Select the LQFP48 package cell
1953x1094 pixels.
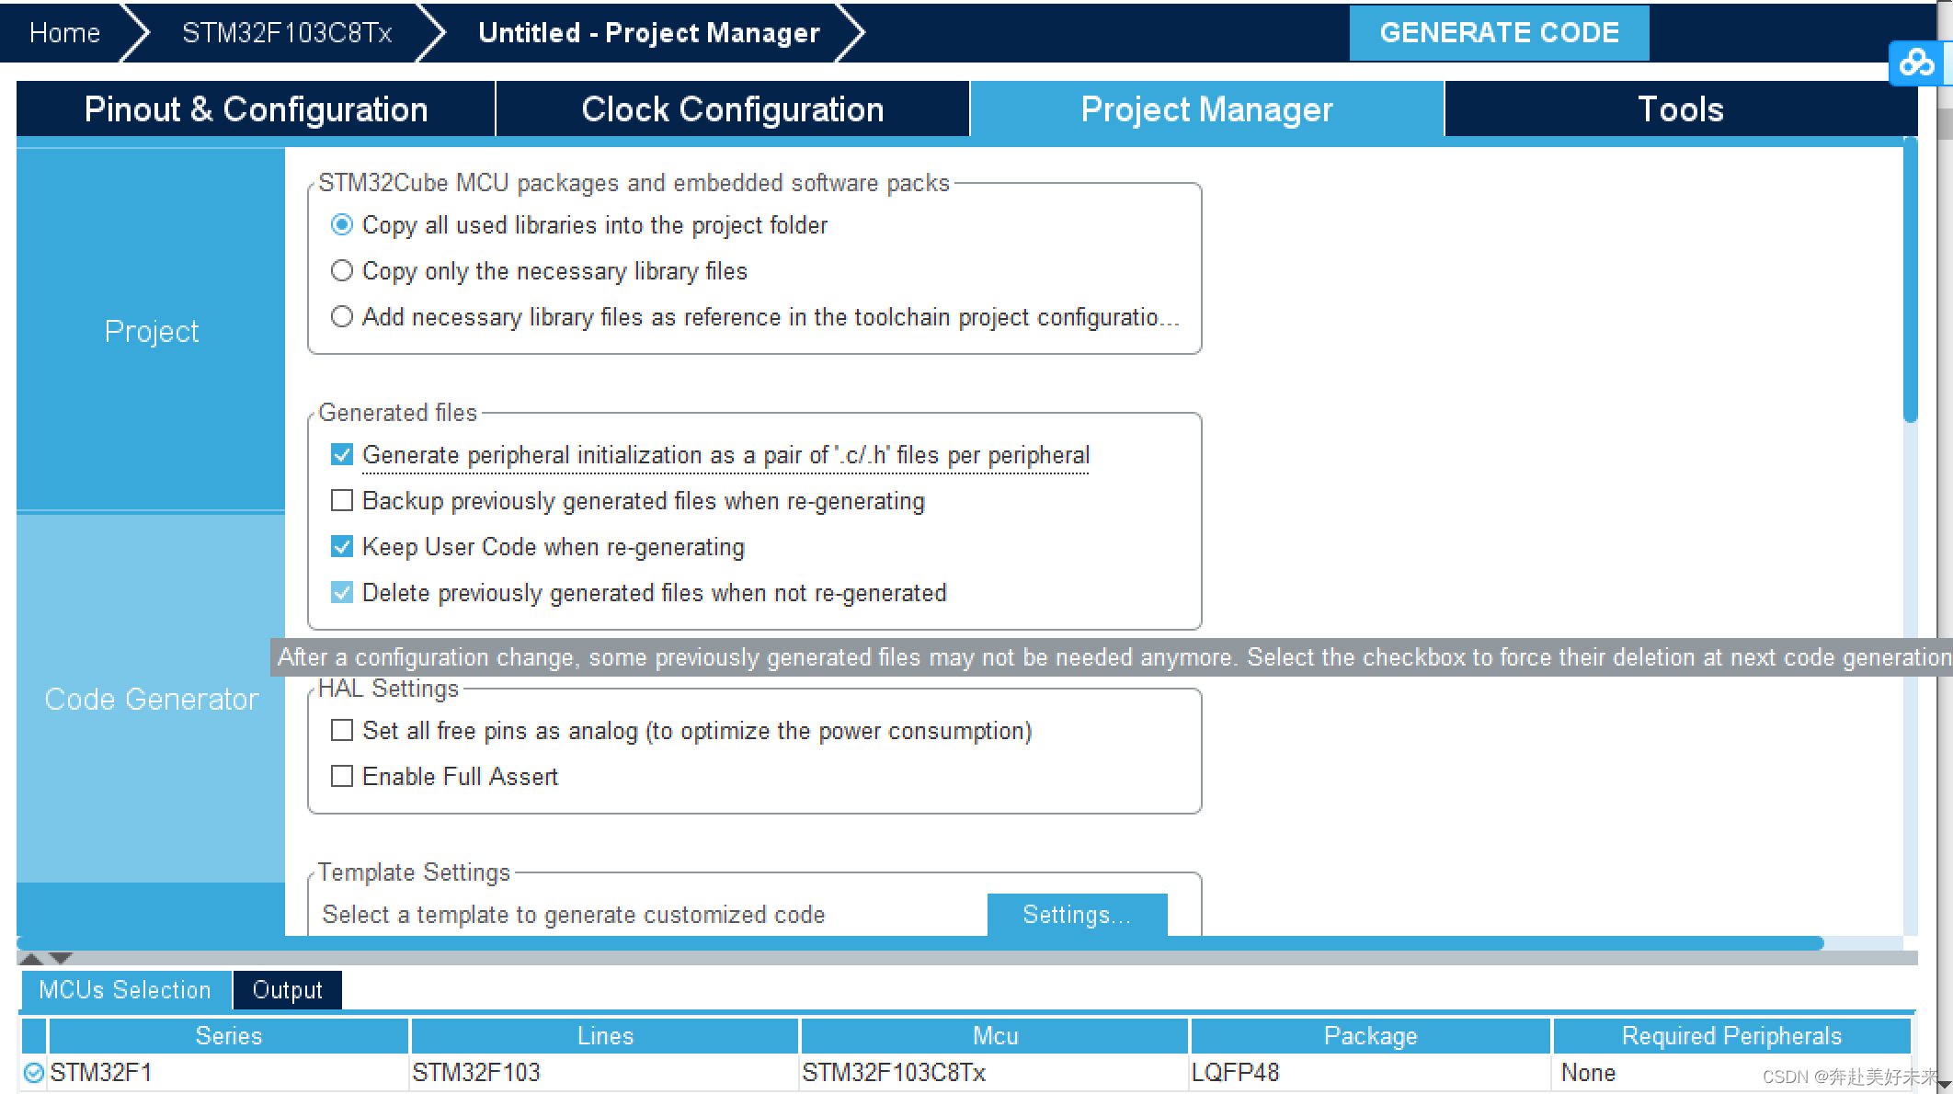[1370, 1073]
